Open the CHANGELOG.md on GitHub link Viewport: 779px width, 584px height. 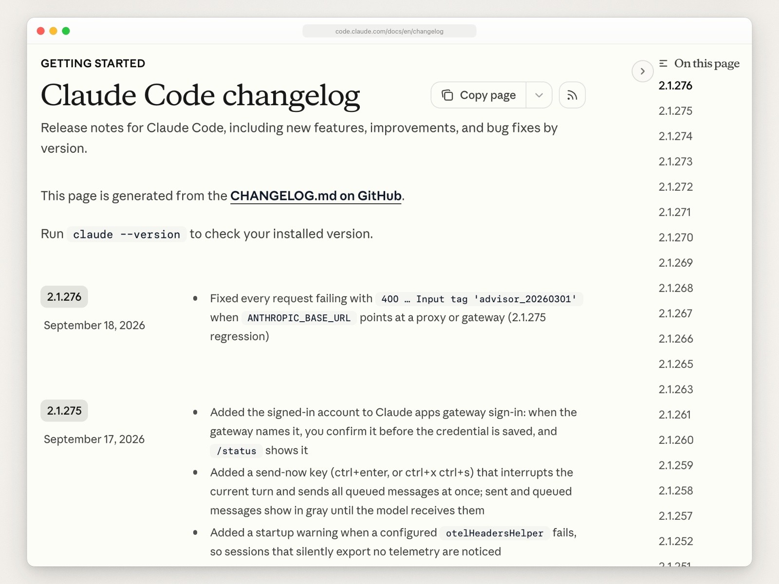[x=316, y=196]
